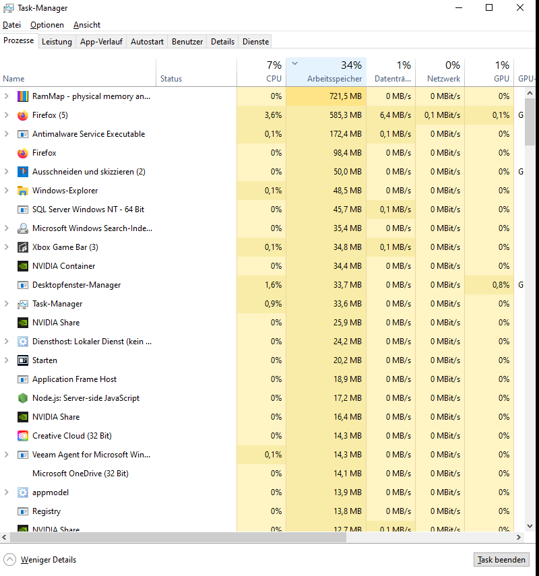Click the SQL Server Windows NT icon
Image resolution: width=539 pixels, height=576 pixels.
pyautogui.click(x=23, y=210)
